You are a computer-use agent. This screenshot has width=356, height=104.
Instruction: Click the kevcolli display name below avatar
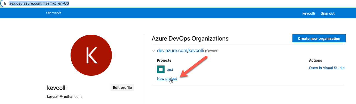pyautogui.click(x=57, y=88)
